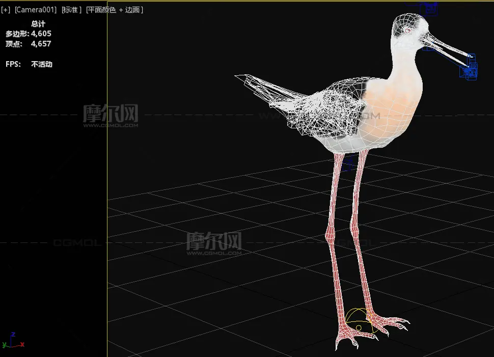Click the small yellow circle inside the foot gizmo
494x357 pixels.
click(359, 327)
